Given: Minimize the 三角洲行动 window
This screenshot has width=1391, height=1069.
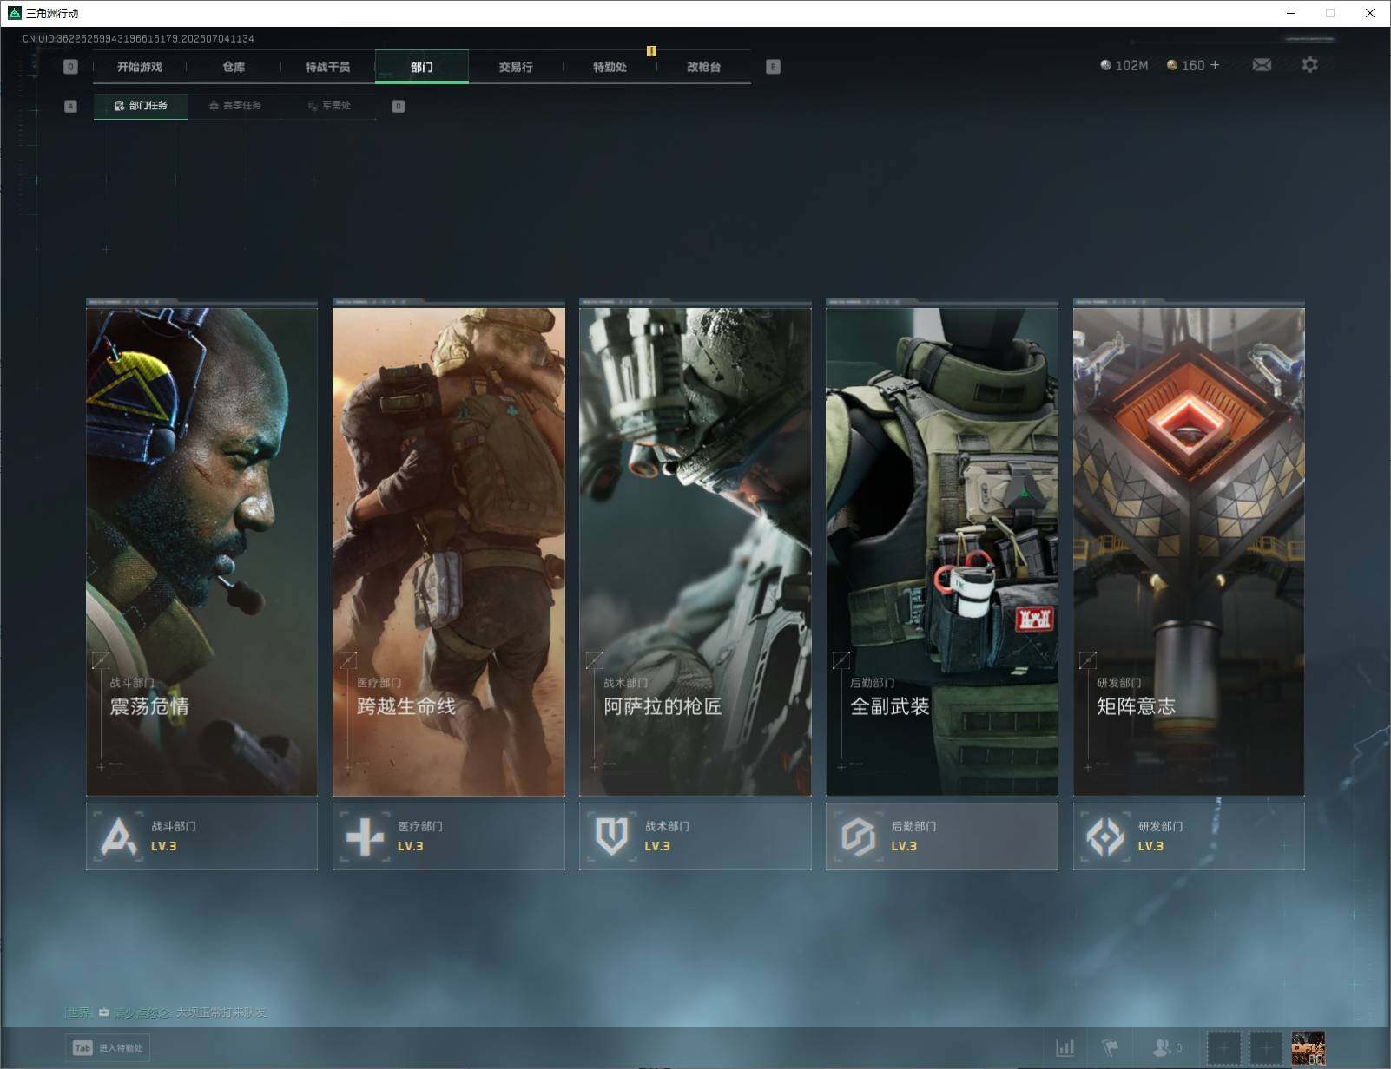Looking at the screenshot, I should tap(1290, 13).
